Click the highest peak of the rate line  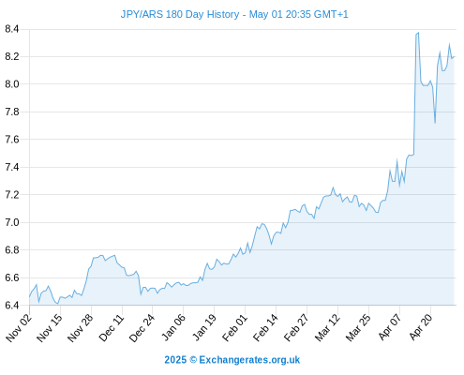pos(418,33)
